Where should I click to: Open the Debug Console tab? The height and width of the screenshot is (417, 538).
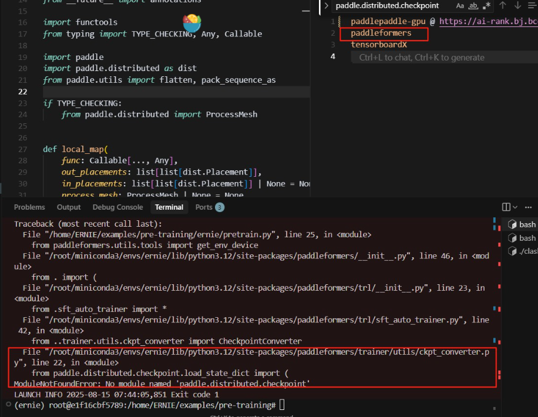coord(117,207)
